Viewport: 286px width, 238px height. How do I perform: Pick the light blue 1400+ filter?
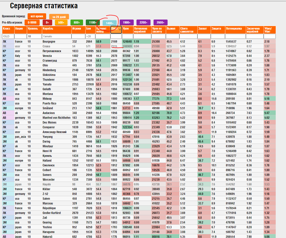tap(110, 23)
